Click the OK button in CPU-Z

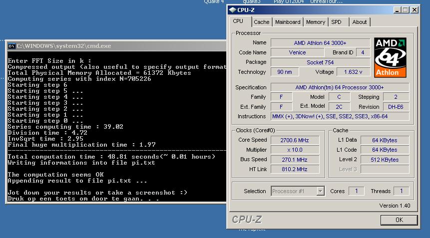pyautogui.click(x=399, y=220)
